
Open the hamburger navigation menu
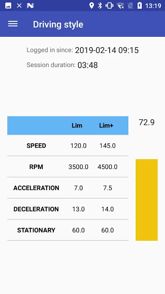click(13, 24)
